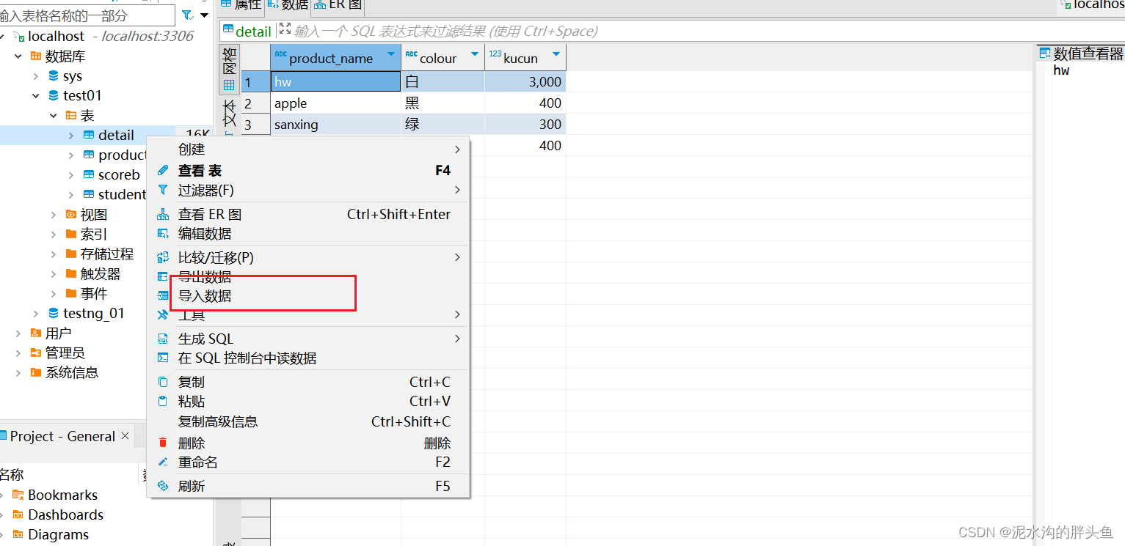The width and height of the screenshot is (1125, 546).
Task: Select the test01 database icon
Action: coord(54,96)
